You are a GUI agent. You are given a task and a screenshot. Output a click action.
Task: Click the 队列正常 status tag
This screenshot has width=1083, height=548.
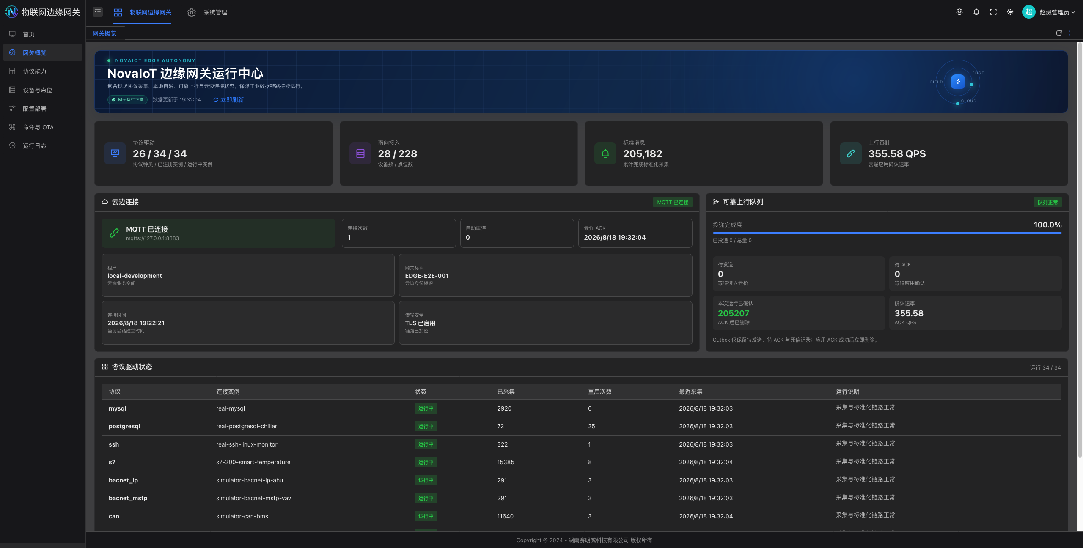point(1047,203)
